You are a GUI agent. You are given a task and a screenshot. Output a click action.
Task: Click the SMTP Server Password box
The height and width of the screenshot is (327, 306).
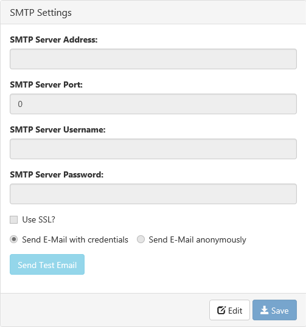click(153, 194)
